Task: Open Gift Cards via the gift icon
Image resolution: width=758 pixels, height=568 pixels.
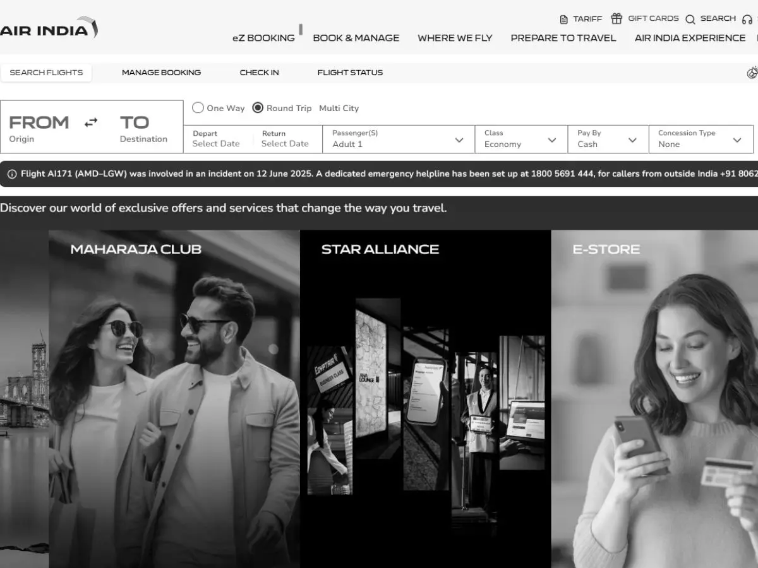Action: click(x=616, y=18)
